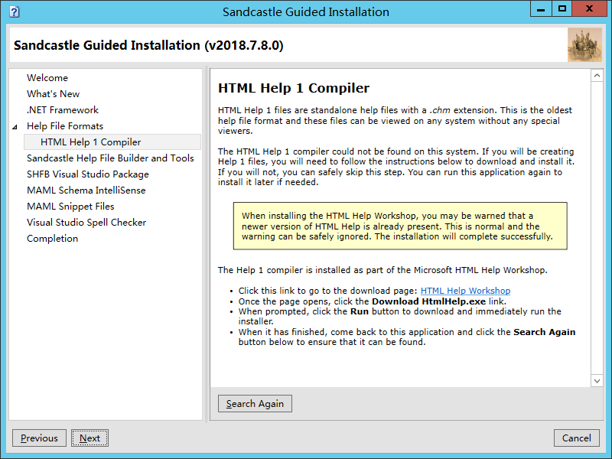Select Visual Studio Spell Checker step
This screenshot has width=612, height=459.
click(86, 222)
